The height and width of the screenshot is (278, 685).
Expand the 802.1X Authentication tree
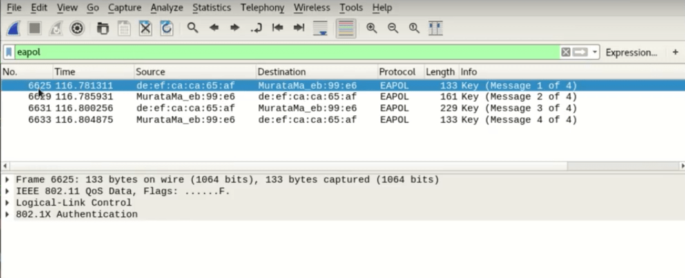tap(8, 214)
